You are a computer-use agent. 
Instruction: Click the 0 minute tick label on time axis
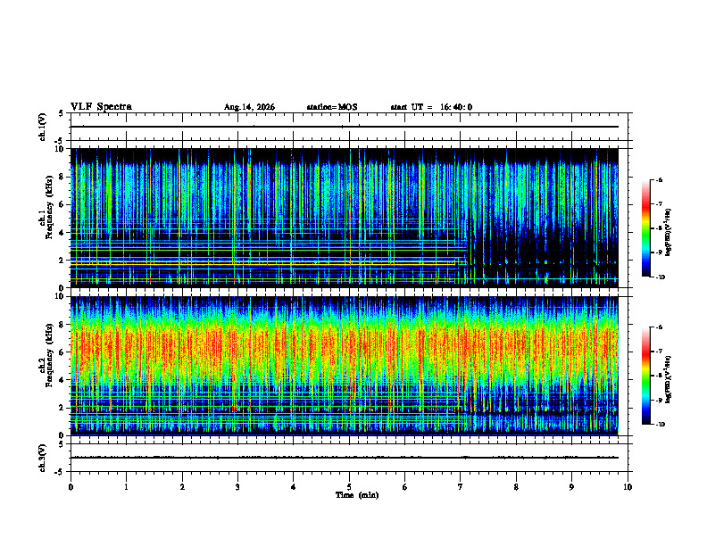coord(71,487)
